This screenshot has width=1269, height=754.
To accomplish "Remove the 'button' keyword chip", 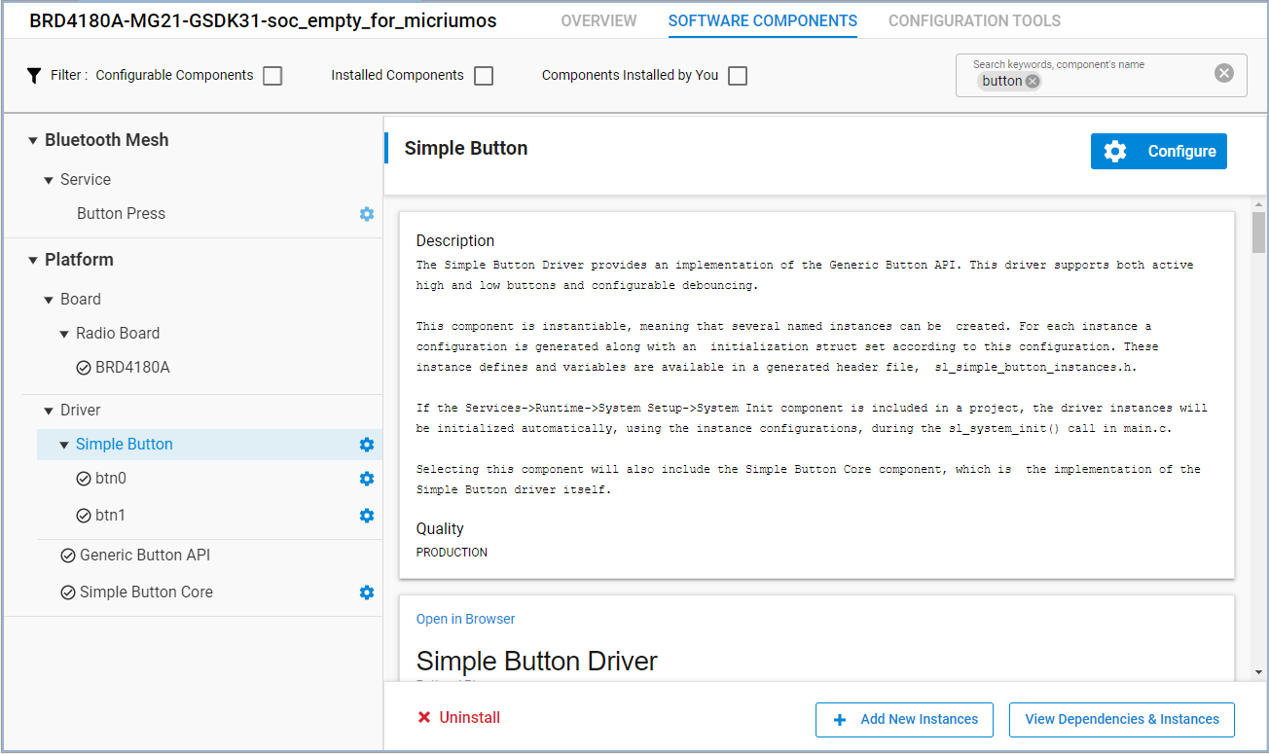I will (x=1033, y=82).
